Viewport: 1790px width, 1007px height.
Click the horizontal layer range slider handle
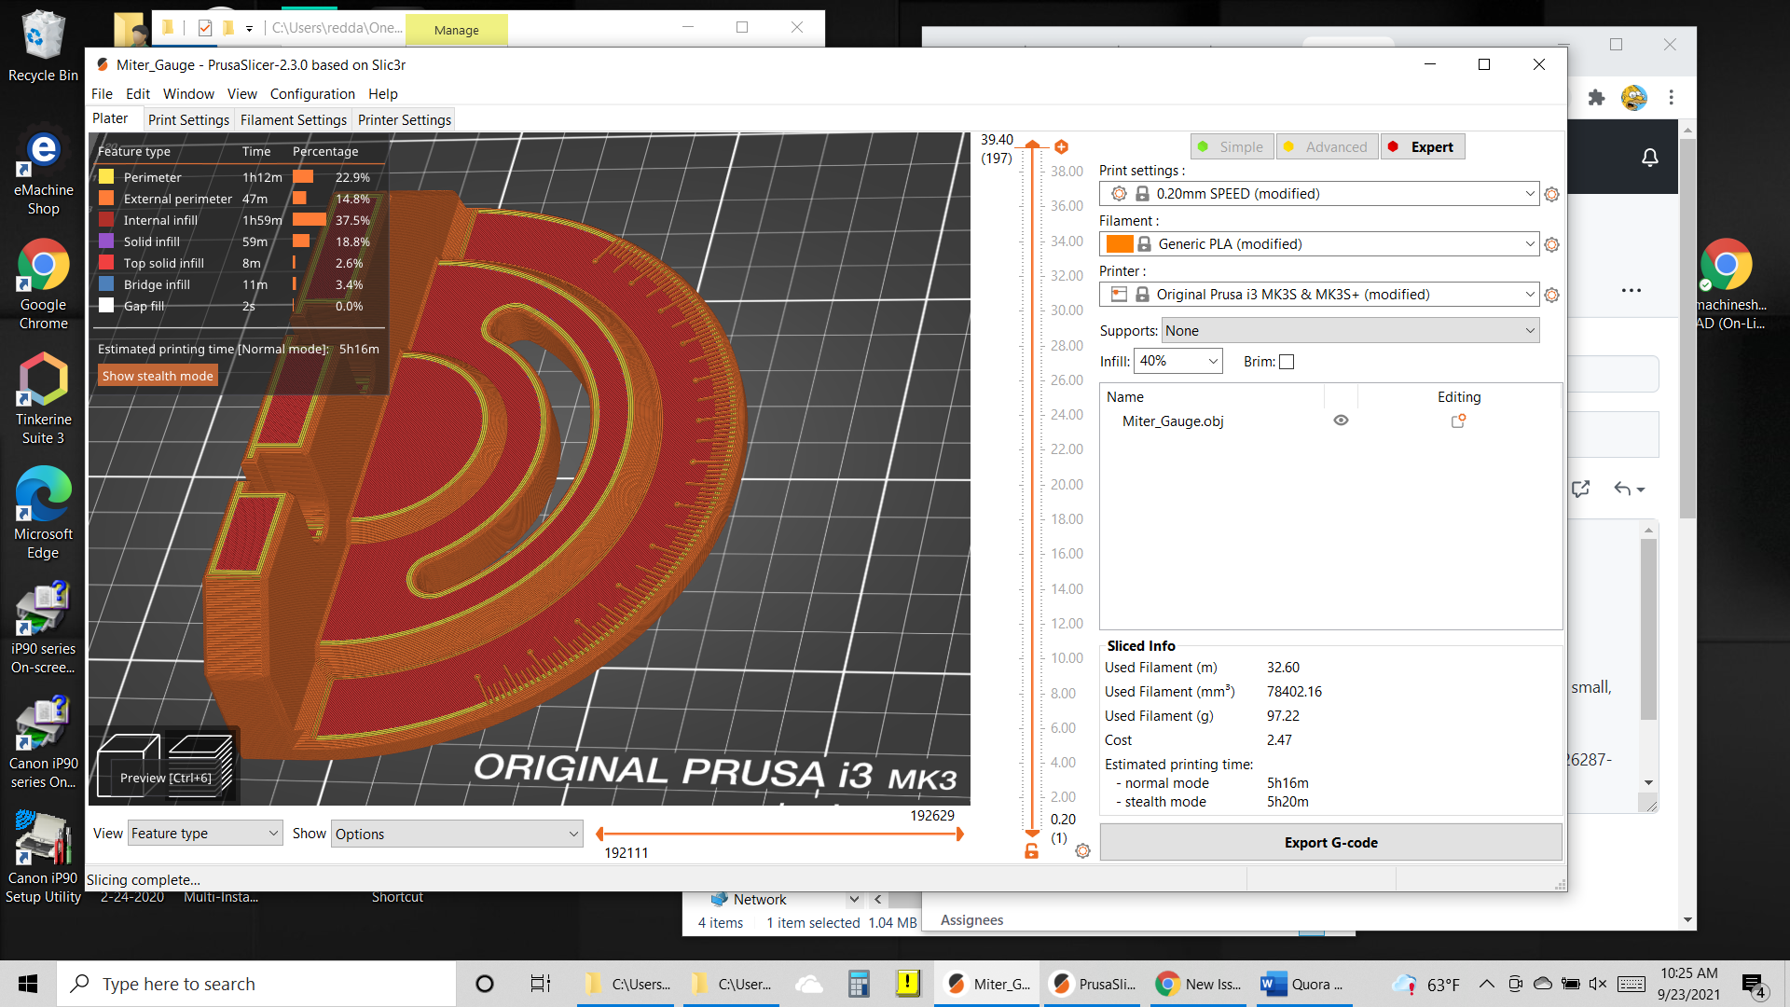pos(960,834)
